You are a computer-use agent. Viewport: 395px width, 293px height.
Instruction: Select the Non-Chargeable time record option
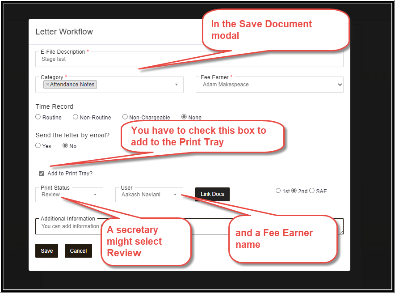125,117
